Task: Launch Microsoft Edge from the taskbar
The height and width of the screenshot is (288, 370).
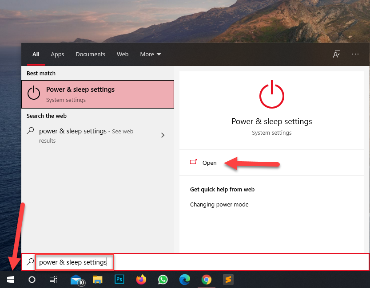Action: pos(184,280)
